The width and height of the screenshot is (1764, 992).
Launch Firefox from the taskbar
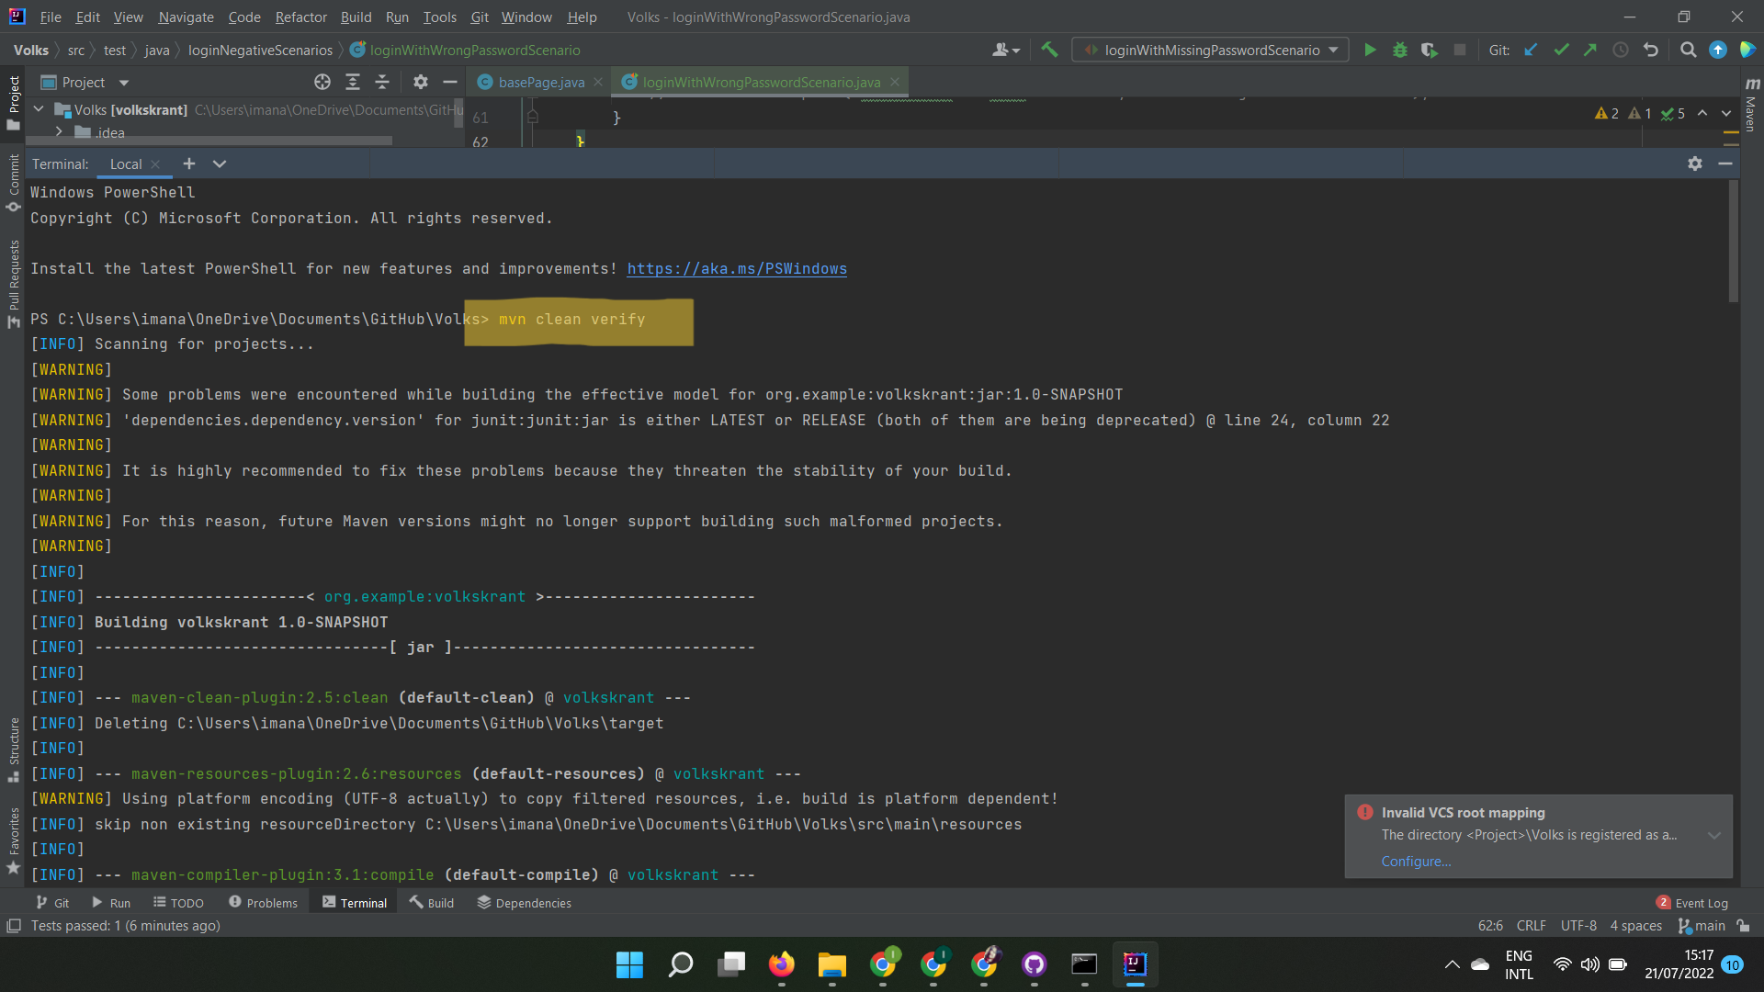782,965
